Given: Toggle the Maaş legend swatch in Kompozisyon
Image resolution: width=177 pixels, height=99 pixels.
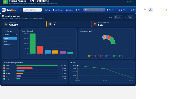Looking at the screenshot, I should point(101,56).
